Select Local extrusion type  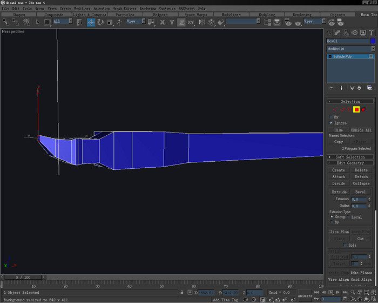coord(349,217)
